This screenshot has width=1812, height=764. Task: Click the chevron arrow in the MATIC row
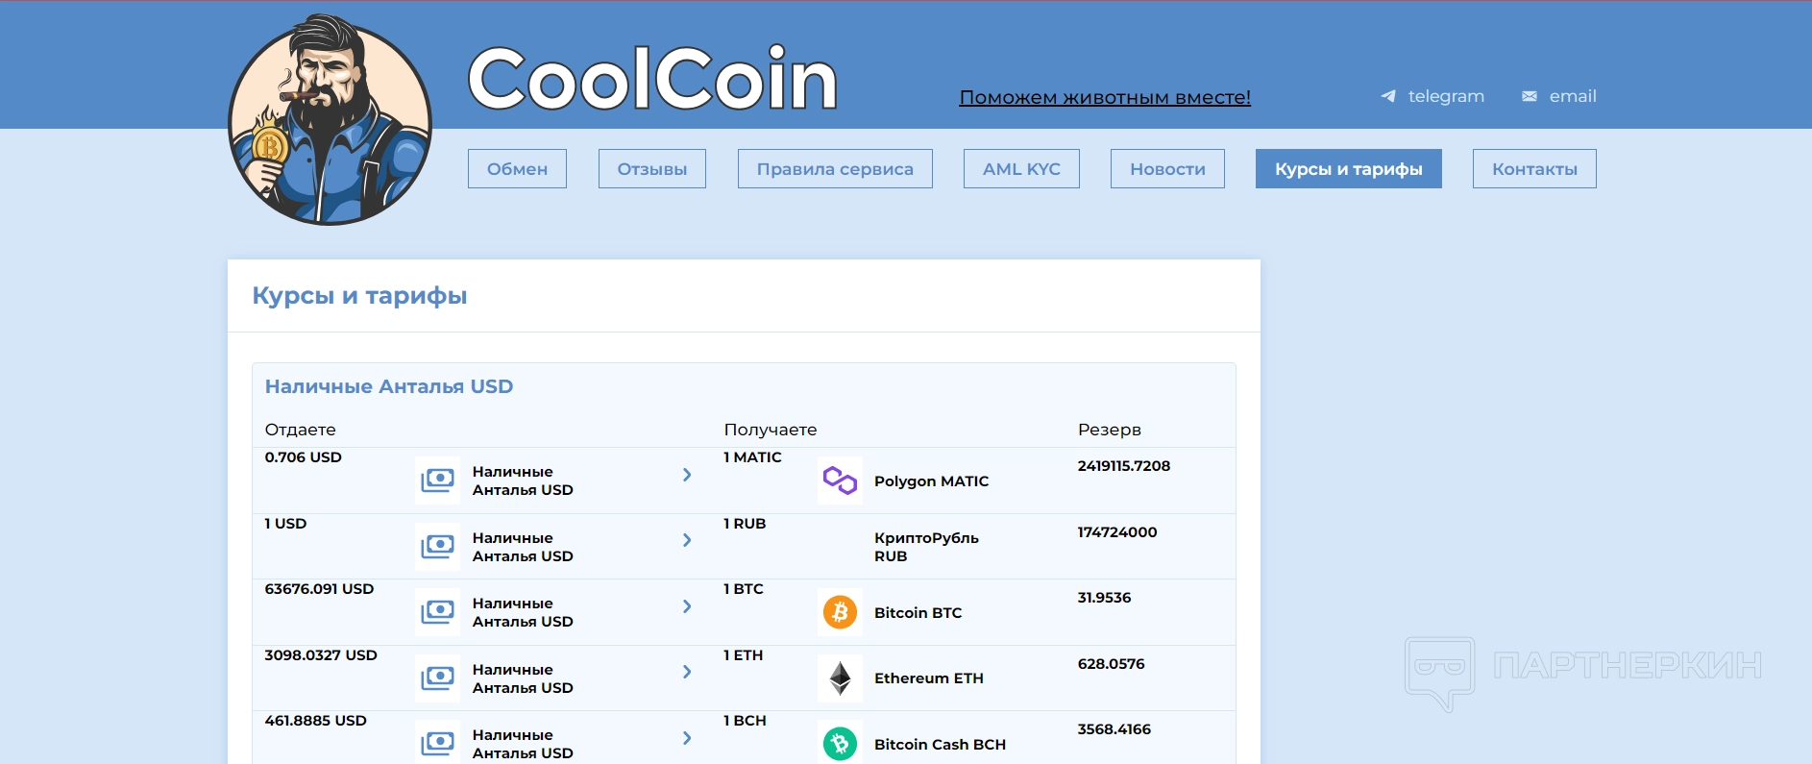click(x=687, y=475)
